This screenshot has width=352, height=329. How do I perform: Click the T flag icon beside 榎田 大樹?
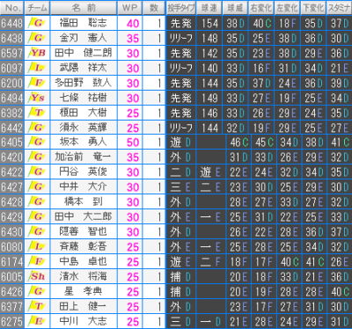coord(37,113)
